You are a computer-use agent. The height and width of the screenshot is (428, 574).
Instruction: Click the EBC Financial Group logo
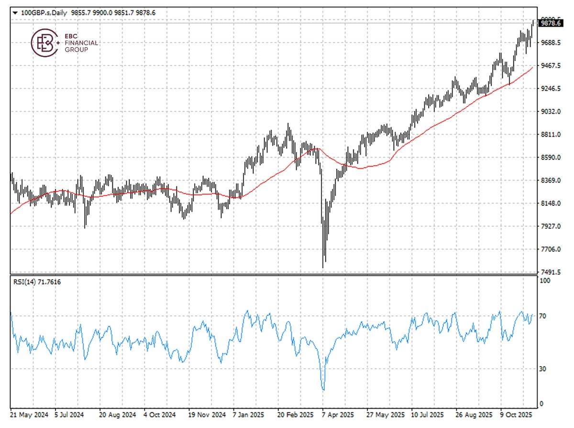pos(62,43)
